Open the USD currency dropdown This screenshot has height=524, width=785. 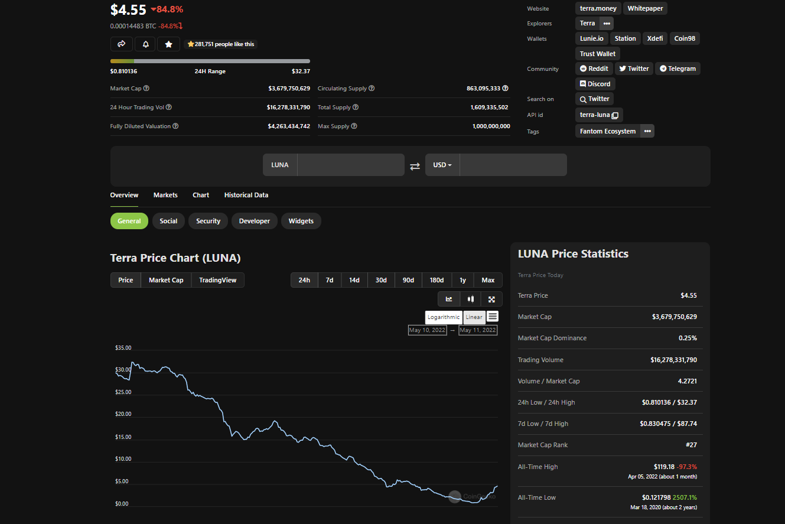[442, 165]
